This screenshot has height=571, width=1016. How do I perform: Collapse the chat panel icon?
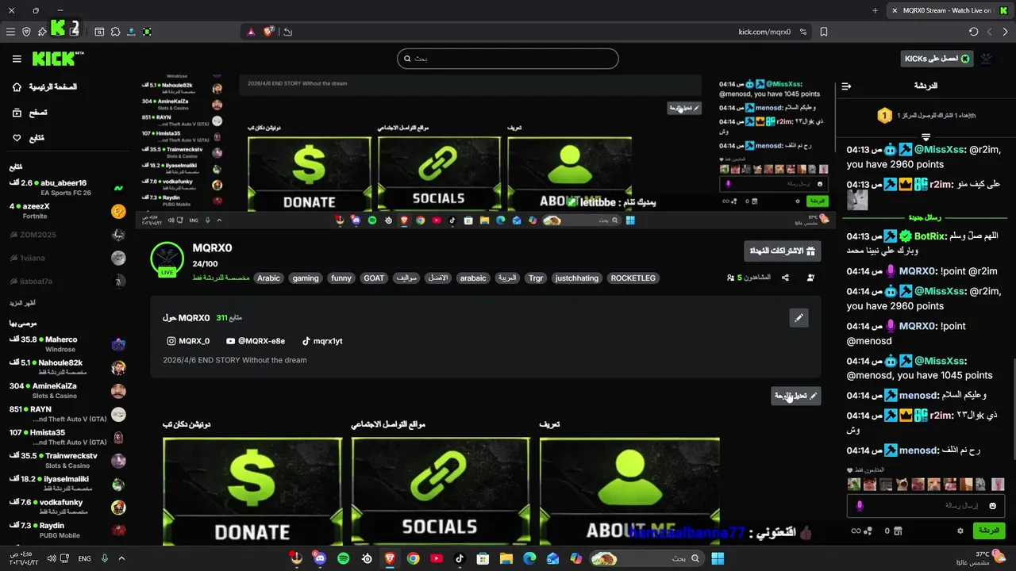846,86
